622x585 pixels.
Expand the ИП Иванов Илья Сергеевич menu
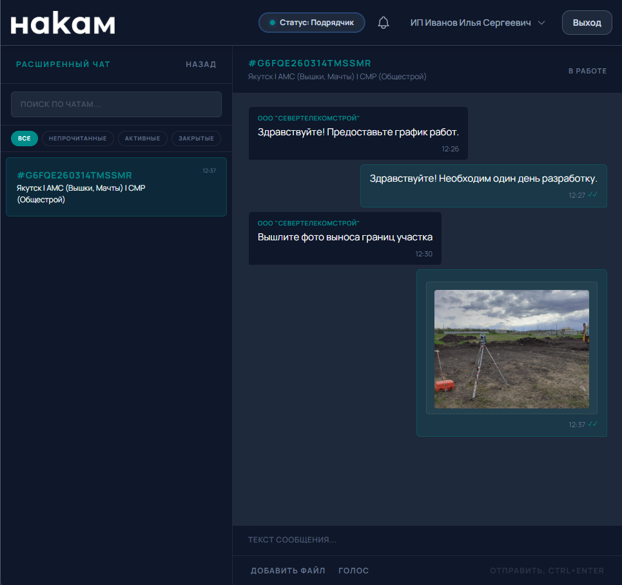point(477,23)
